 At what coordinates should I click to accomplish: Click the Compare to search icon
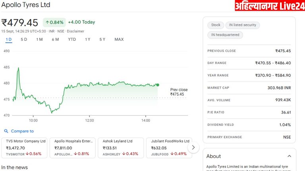click(6, 131)
